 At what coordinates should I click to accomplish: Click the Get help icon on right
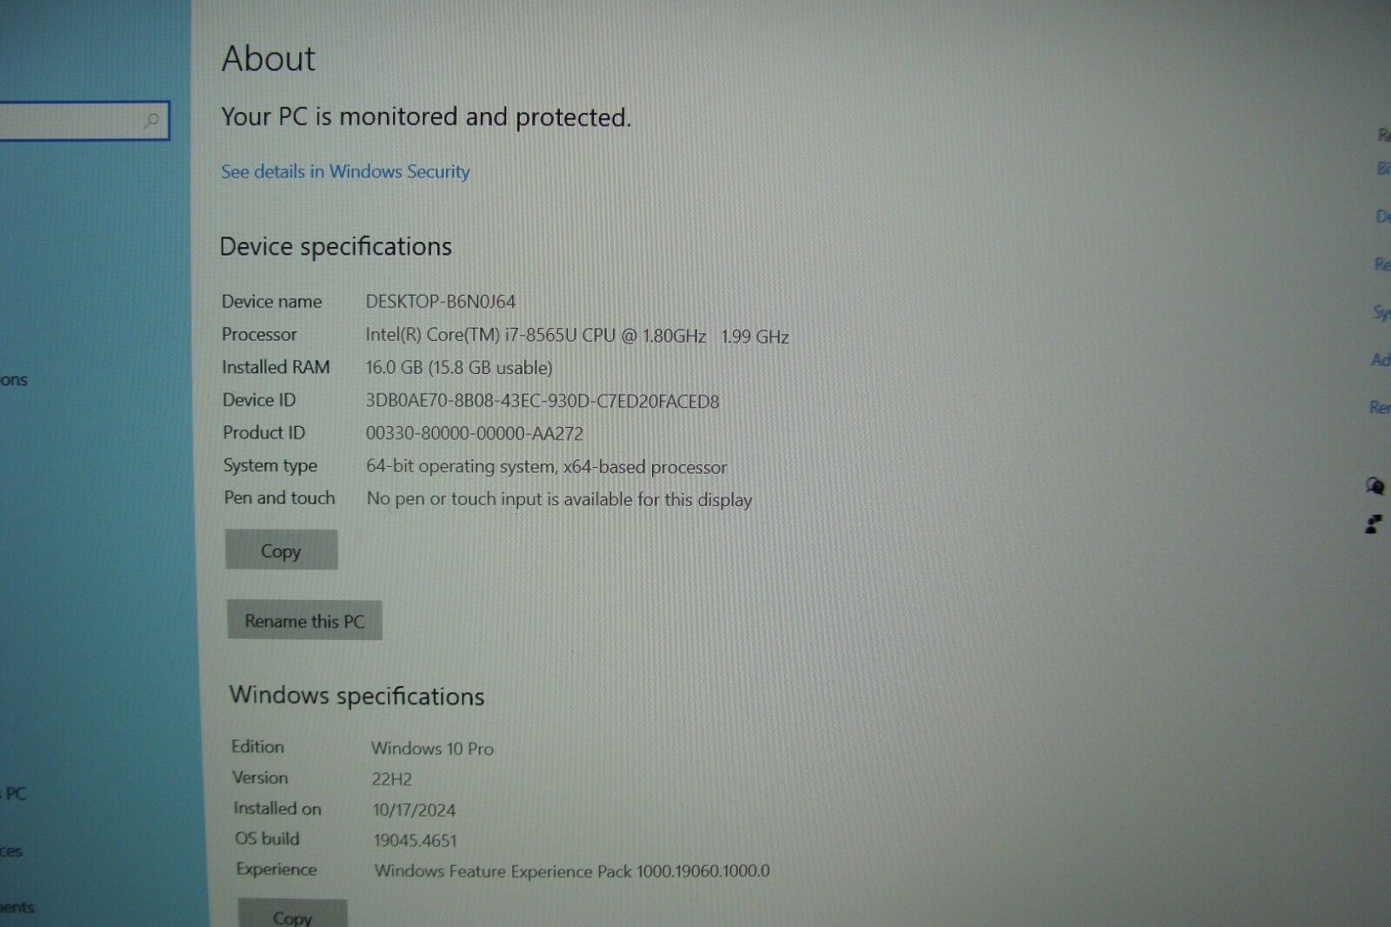point(1374,486)
